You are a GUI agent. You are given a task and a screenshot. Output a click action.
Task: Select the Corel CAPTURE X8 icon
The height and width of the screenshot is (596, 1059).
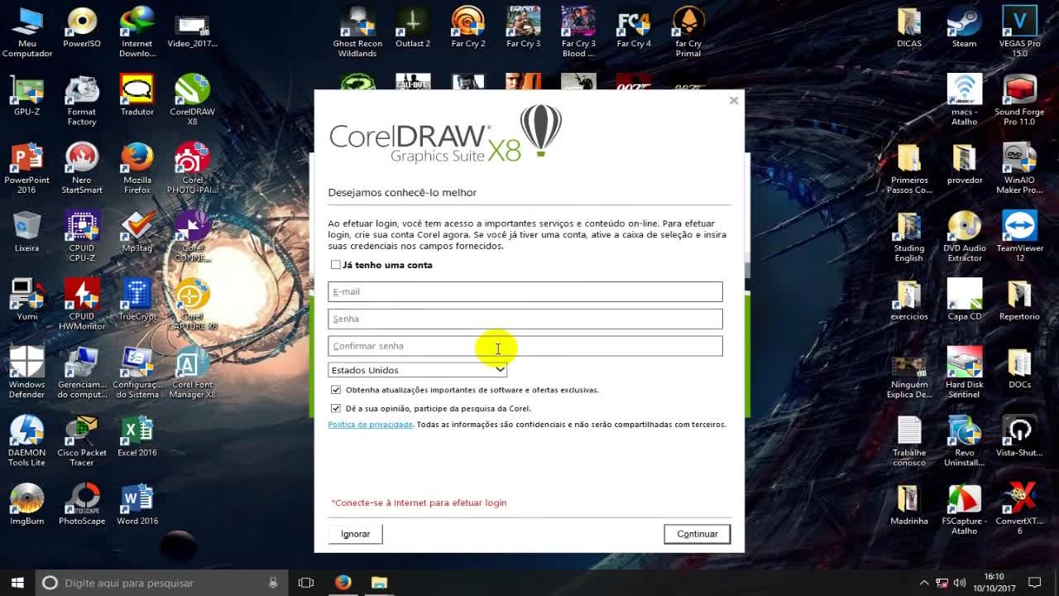[x=192, y=305]
